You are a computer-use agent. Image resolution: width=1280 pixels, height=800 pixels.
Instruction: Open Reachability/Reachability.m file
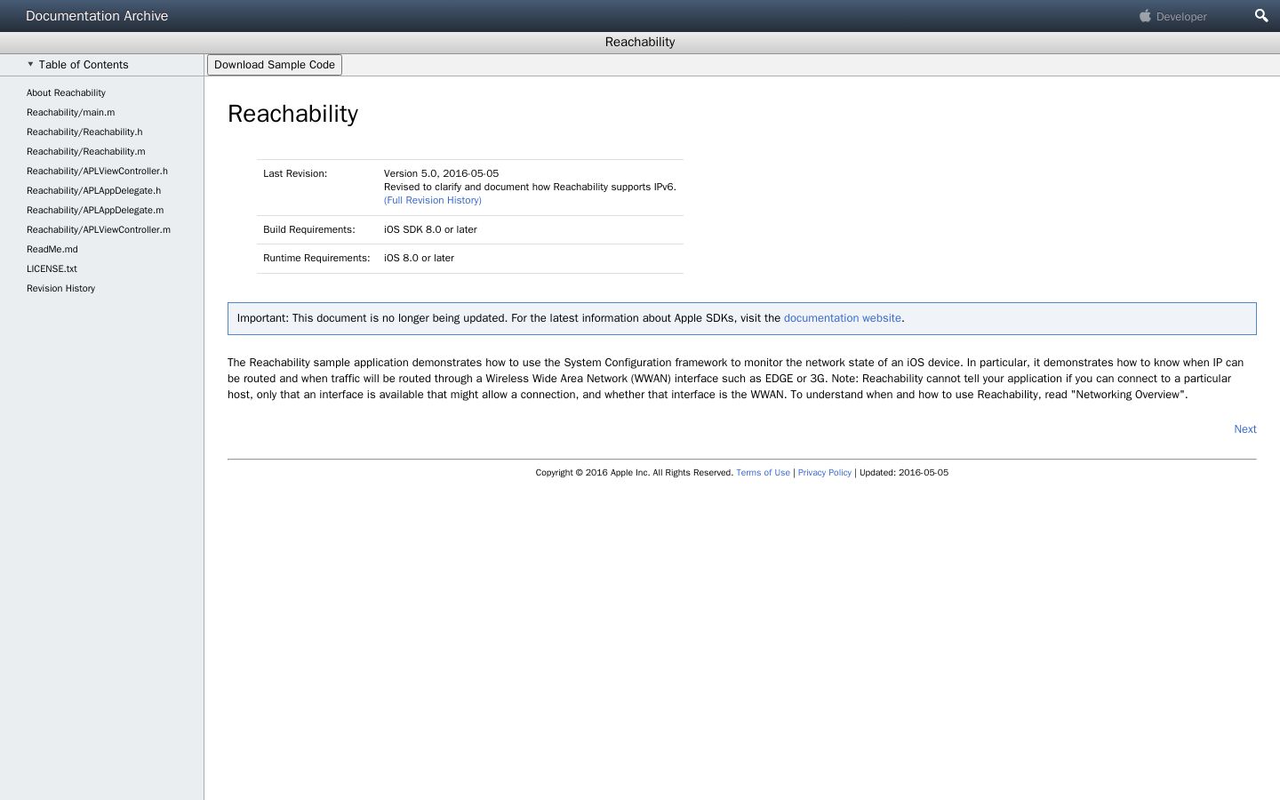(x=86, y=151)
